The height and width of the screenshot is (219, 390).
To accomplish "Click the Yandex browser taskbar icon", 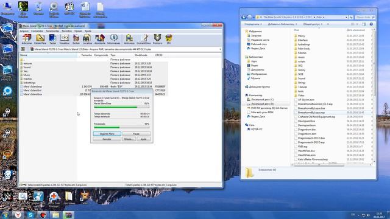I will [x=18, y=215].
